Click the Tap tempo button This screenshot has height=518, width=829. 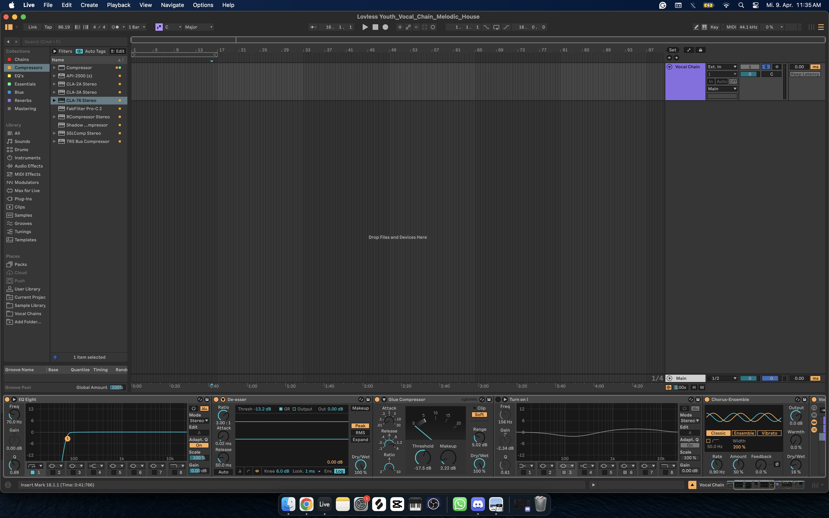(x=48, y=27)
